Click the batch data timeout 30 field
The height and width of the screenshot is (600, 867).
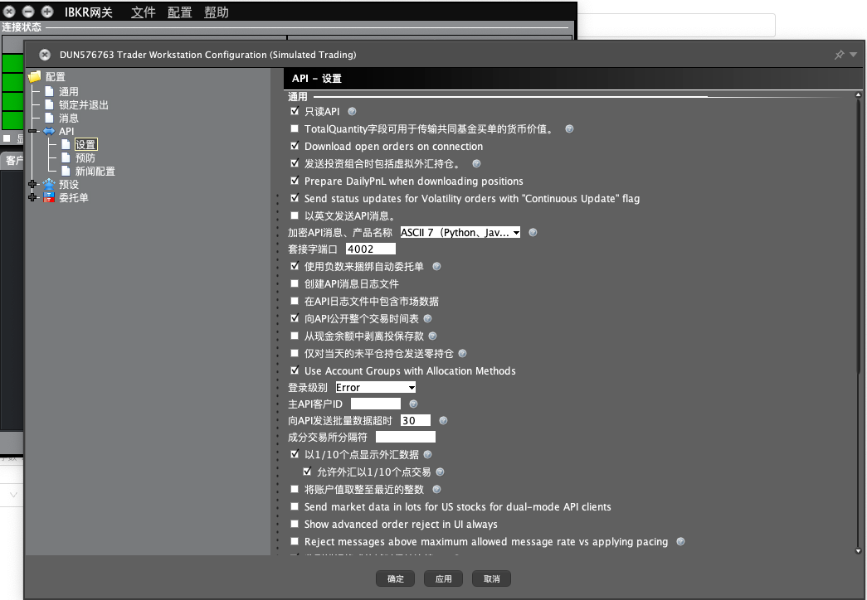pos(416,420)
